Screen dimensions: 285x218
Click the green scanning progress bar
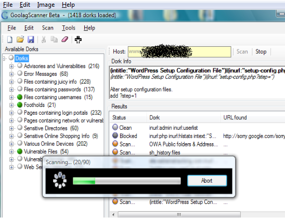(x=127, y=181)
